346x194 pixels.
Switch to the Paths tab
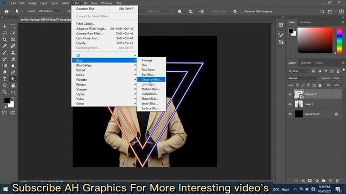[320, 63]
